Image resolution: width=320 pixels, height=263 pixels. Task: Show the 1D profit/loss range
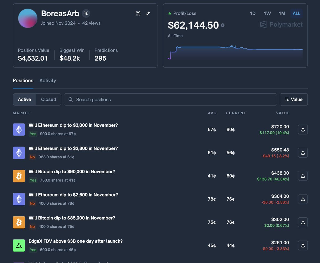(x=253, y=13)
